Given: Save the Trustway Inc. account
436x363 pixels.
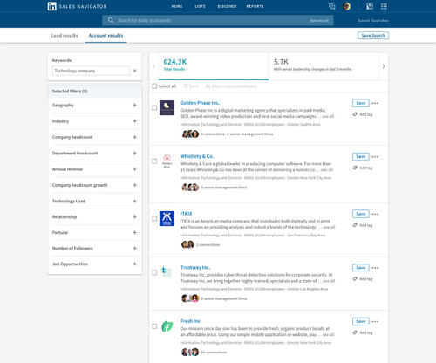Looking at the screenshot, I should point(361,268).
